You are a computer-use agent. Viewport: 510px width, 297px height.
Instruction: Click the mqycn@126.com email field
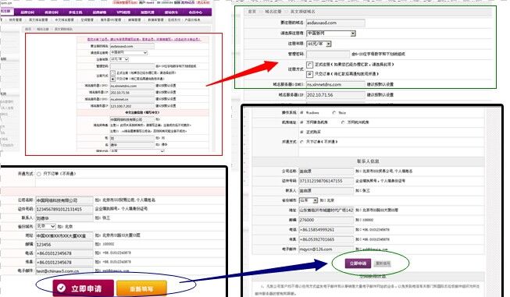pyautogui.click(x=326, y=249)
